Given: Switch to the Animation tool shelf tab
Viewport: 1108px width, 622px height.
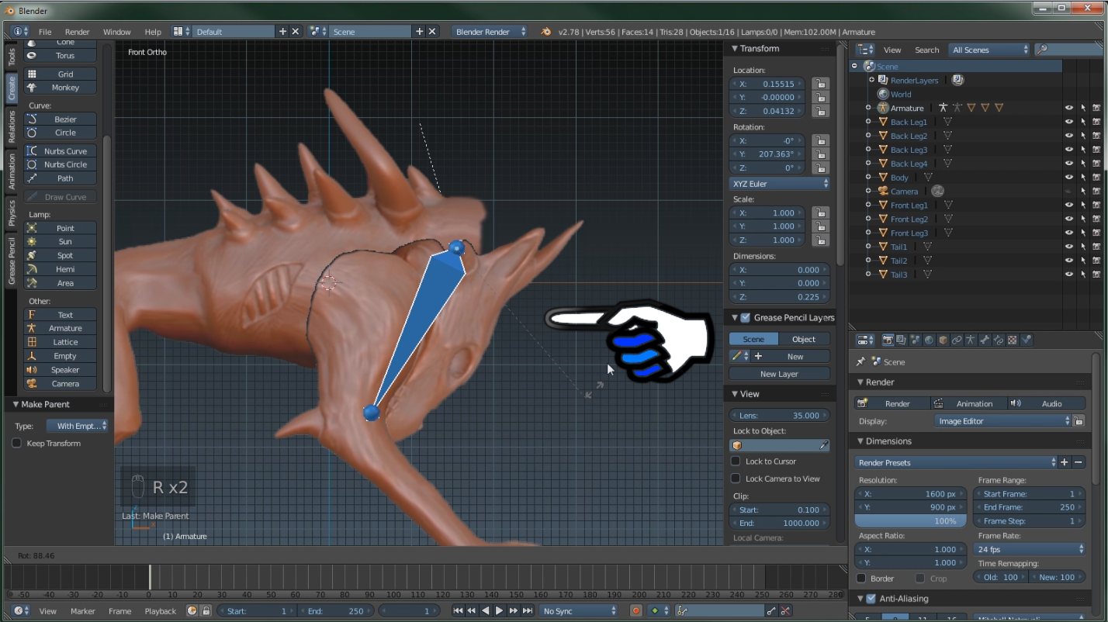Looking at the screenshot, I should pyautogui.click(x=12, y=171).
